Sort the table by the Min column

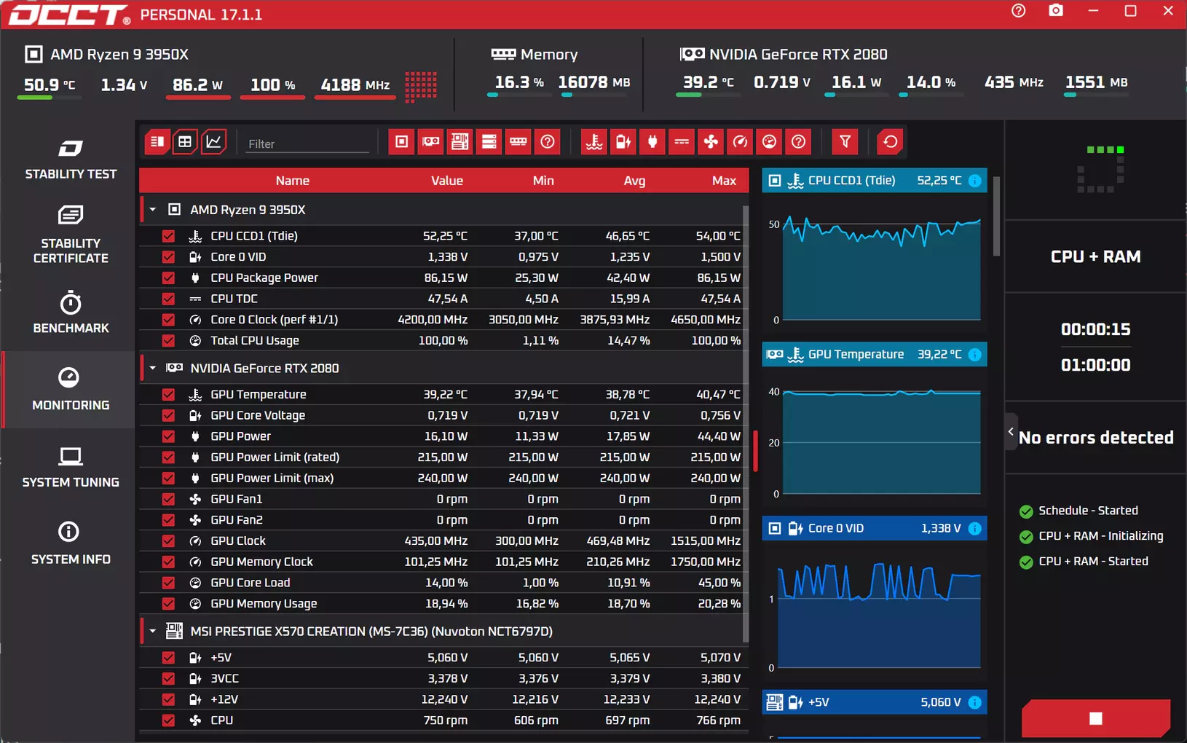[543, 181]
